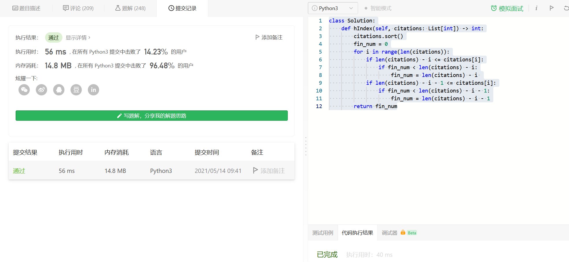Toggle 智能模式 smart mode
Screen dimensions: 569x262
378,8
